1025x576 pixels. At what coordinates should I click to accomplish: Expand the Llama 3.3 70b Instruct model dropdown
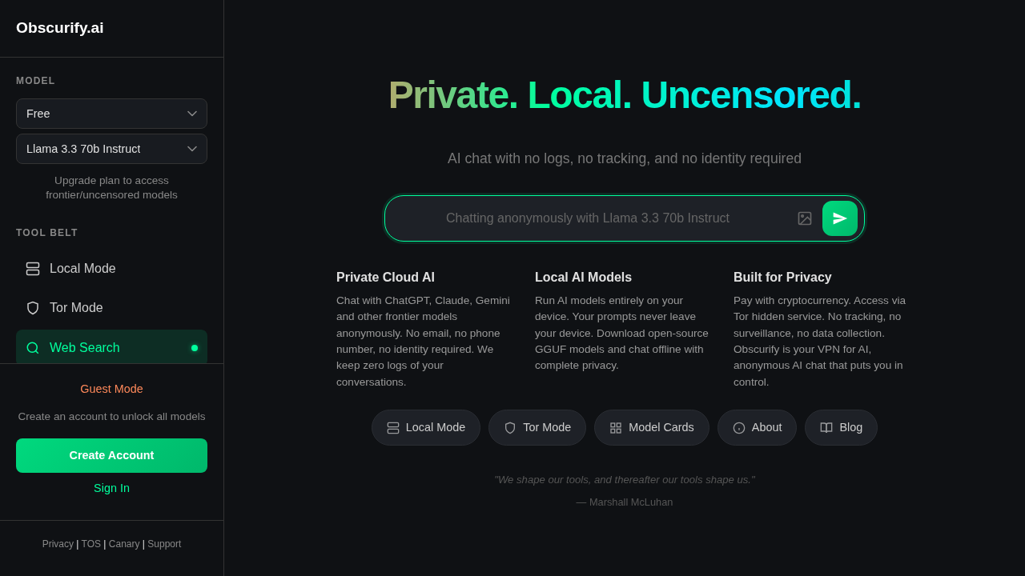pos(111,149)
